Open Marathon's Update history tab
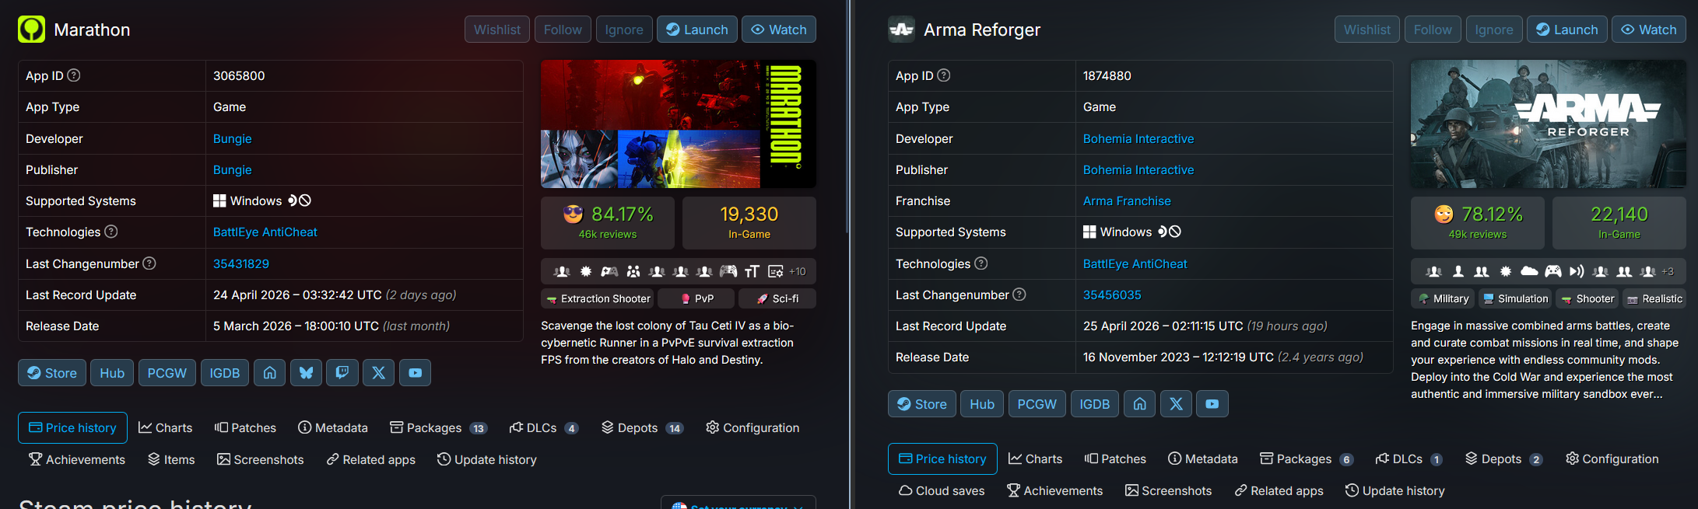 [487, 459]
